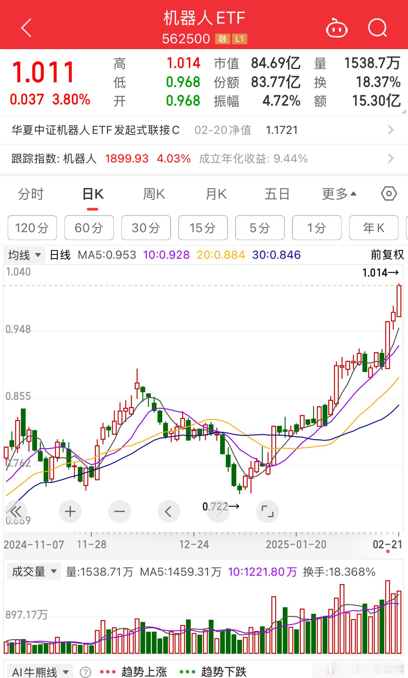Tap the 换 18.37% turnover value
Screen dimensions: 408x678
tap(378, 82)
